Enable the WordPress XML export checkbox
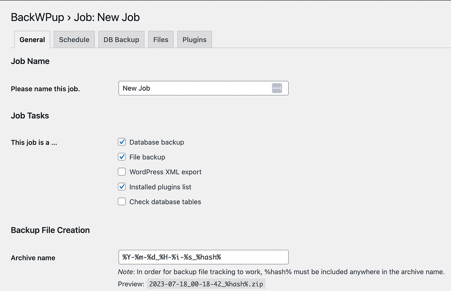The width and height of the screenshot is (451, 291). tap(122, 172)
